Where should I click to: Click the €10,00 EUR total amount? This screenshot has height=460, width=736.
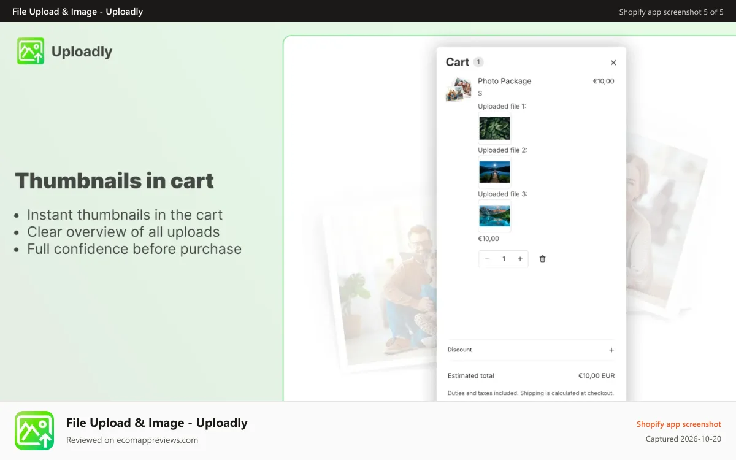596,376
